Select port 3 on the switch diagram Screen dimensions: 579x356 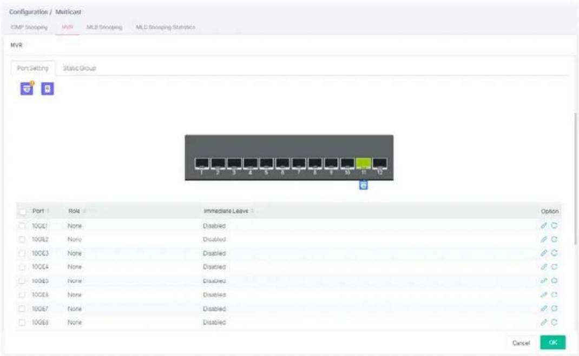(234, 163)
